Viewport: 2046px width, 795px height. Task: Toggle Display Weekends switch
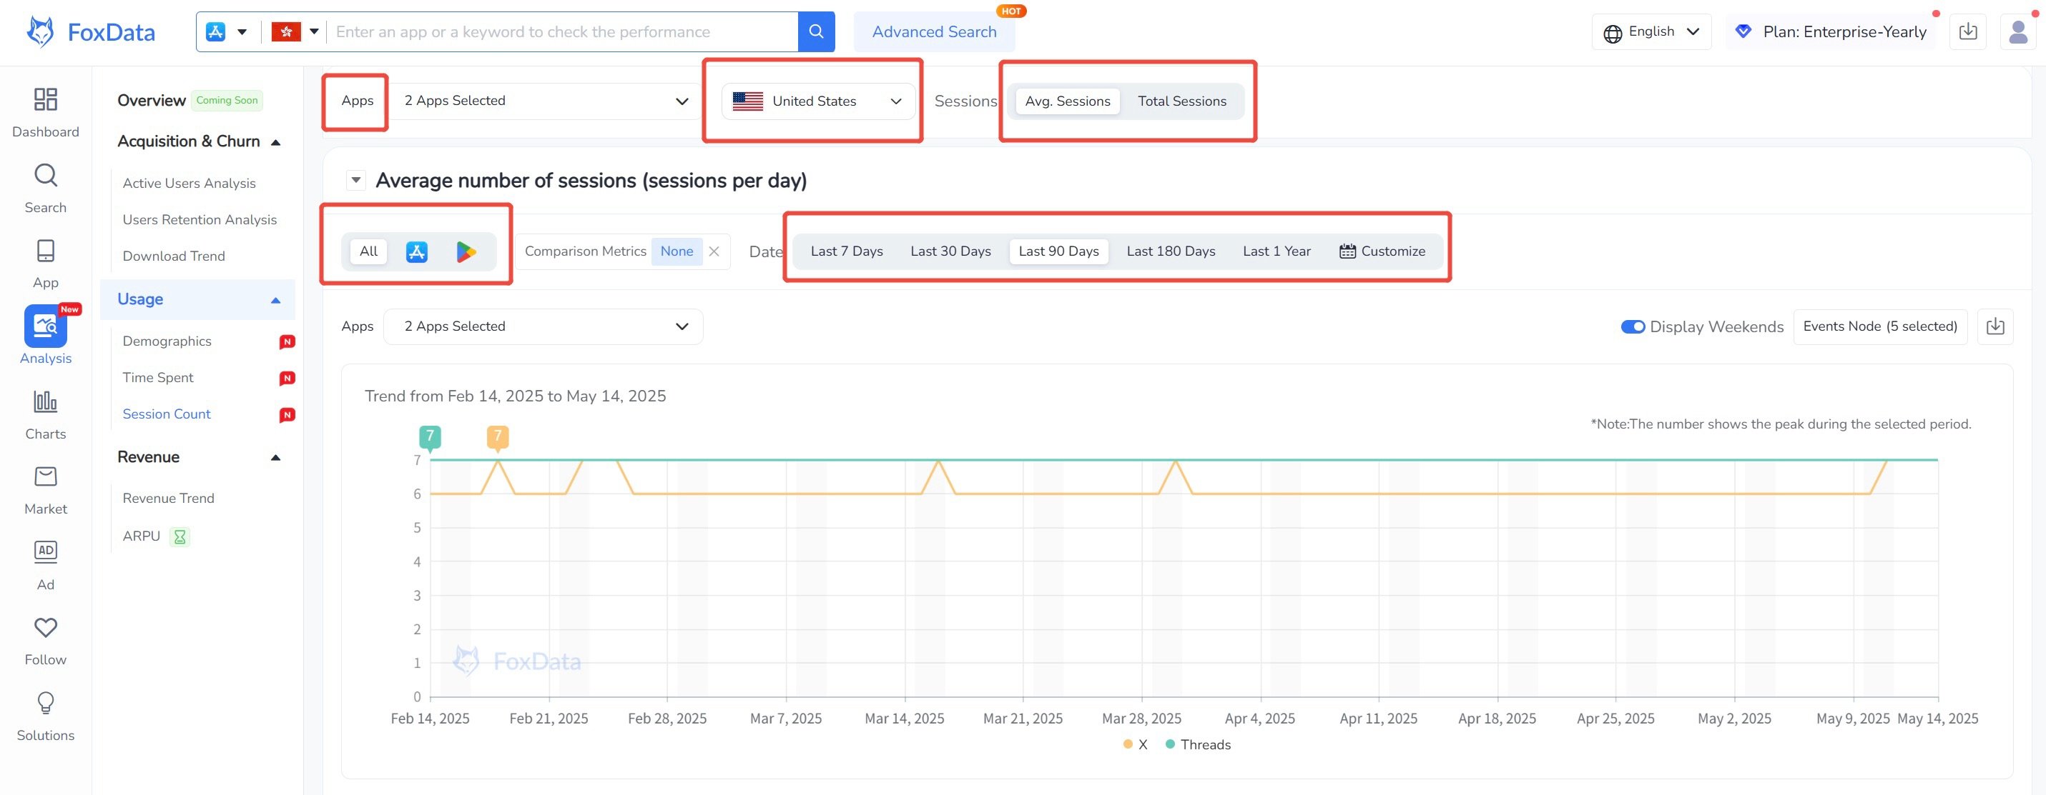click(x=1633, y=327)
